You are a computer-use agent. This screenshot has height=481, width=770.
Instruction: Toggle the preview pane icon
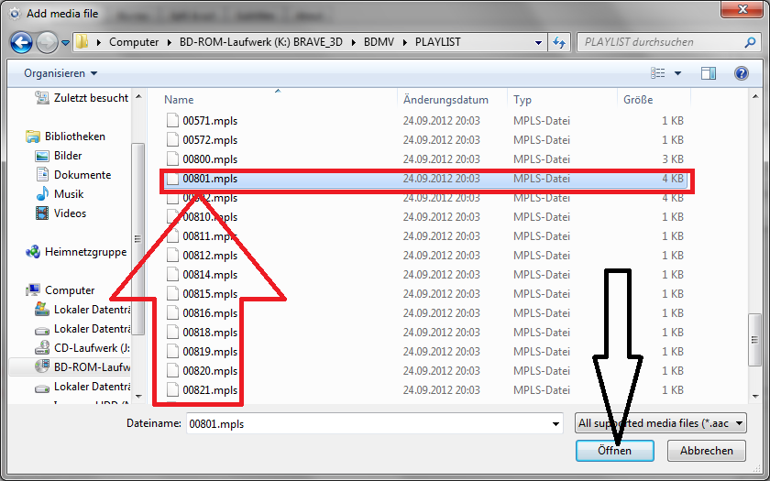click(x=708, y=73)
